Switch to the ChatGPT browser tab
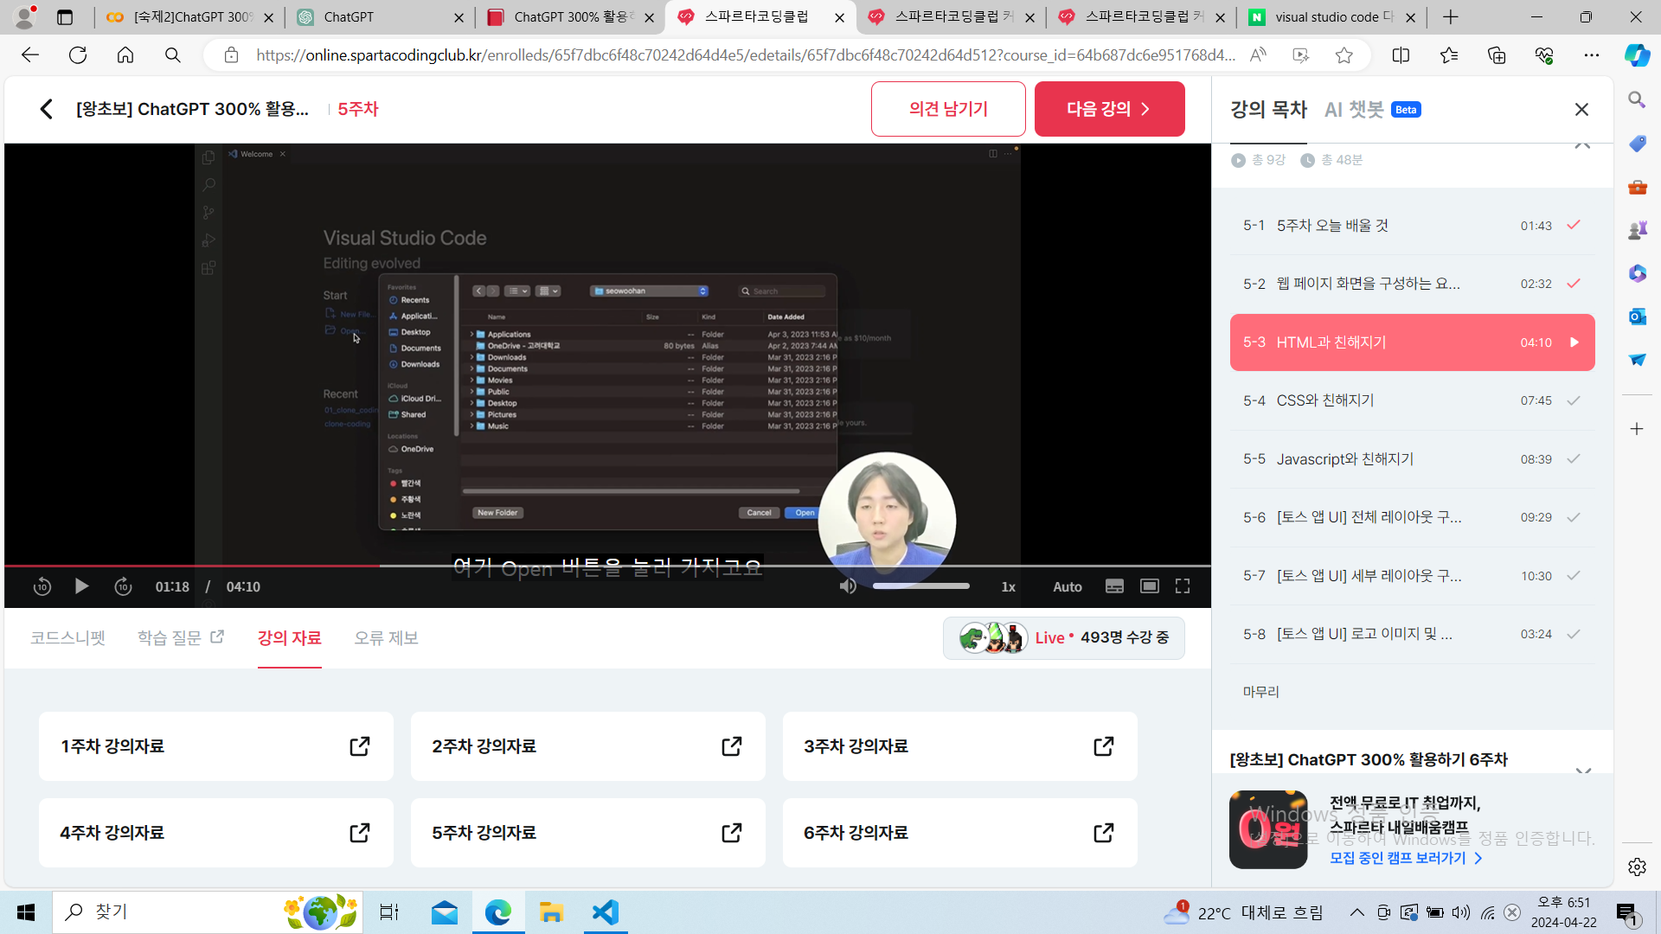 click(381, 17)
